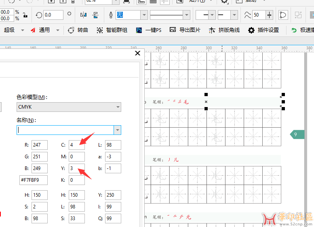Click the 转曲 convert to curves button
Image resolution: width=314 pixels, height=227 pixels.
pos(78,30)
